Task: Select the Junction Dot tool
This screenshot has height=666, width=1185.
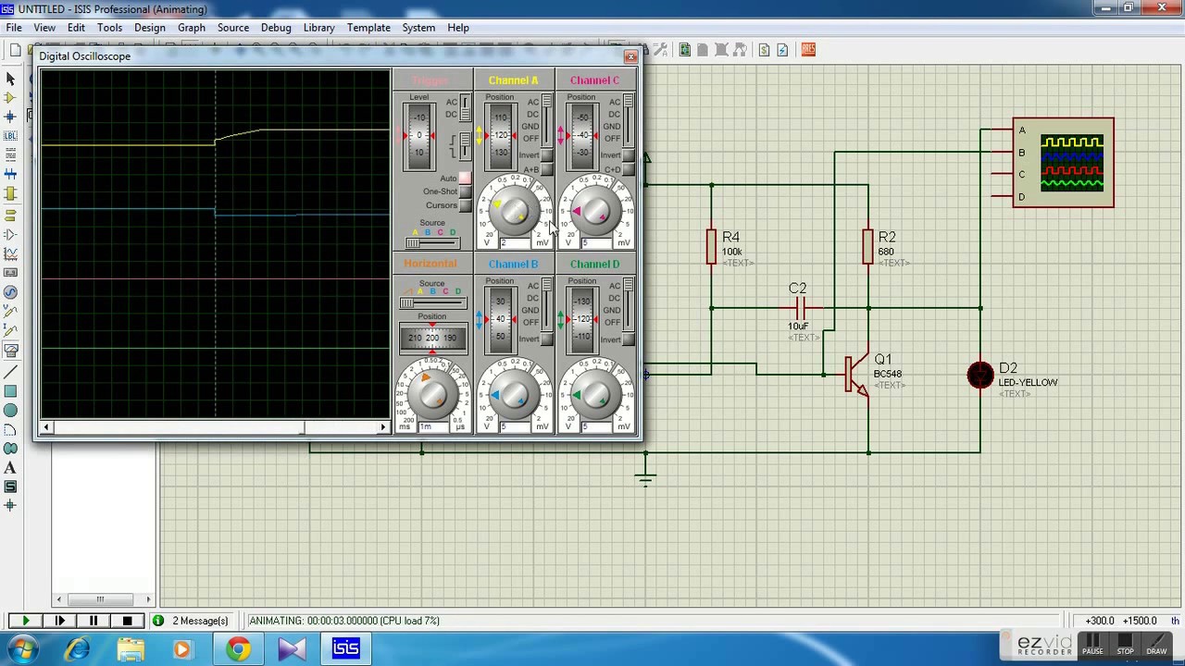Action: (11, 117)
